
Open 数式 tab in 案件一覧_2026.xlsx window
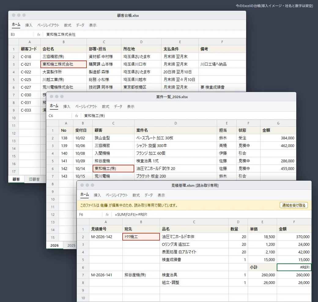106,107
